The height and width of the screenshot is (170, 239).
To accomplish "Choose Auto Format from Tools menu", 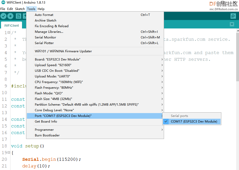I will 95,15.
